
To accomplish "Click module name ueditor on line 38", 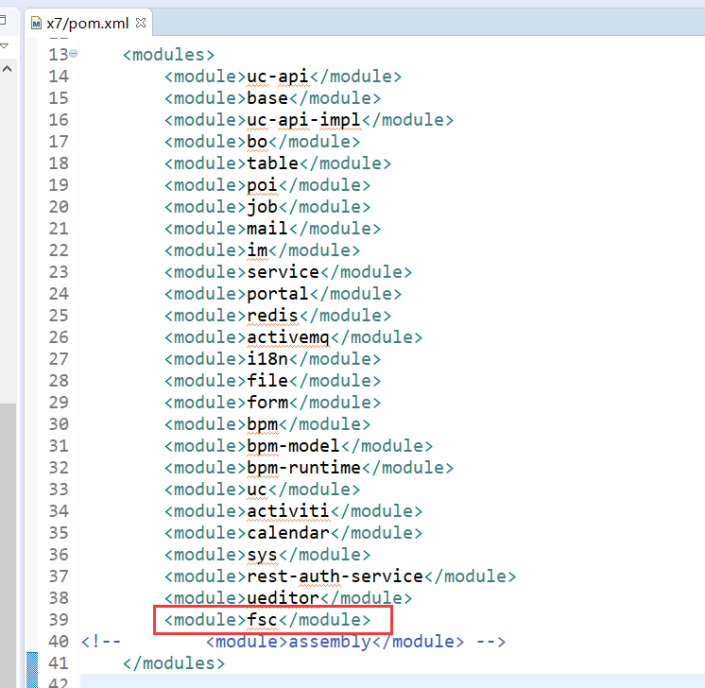I will click(x=284, y=598).
